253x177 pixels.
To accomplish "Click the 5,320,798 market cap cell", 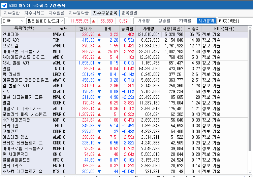I will pyautogui.click(x=172, y=35).
